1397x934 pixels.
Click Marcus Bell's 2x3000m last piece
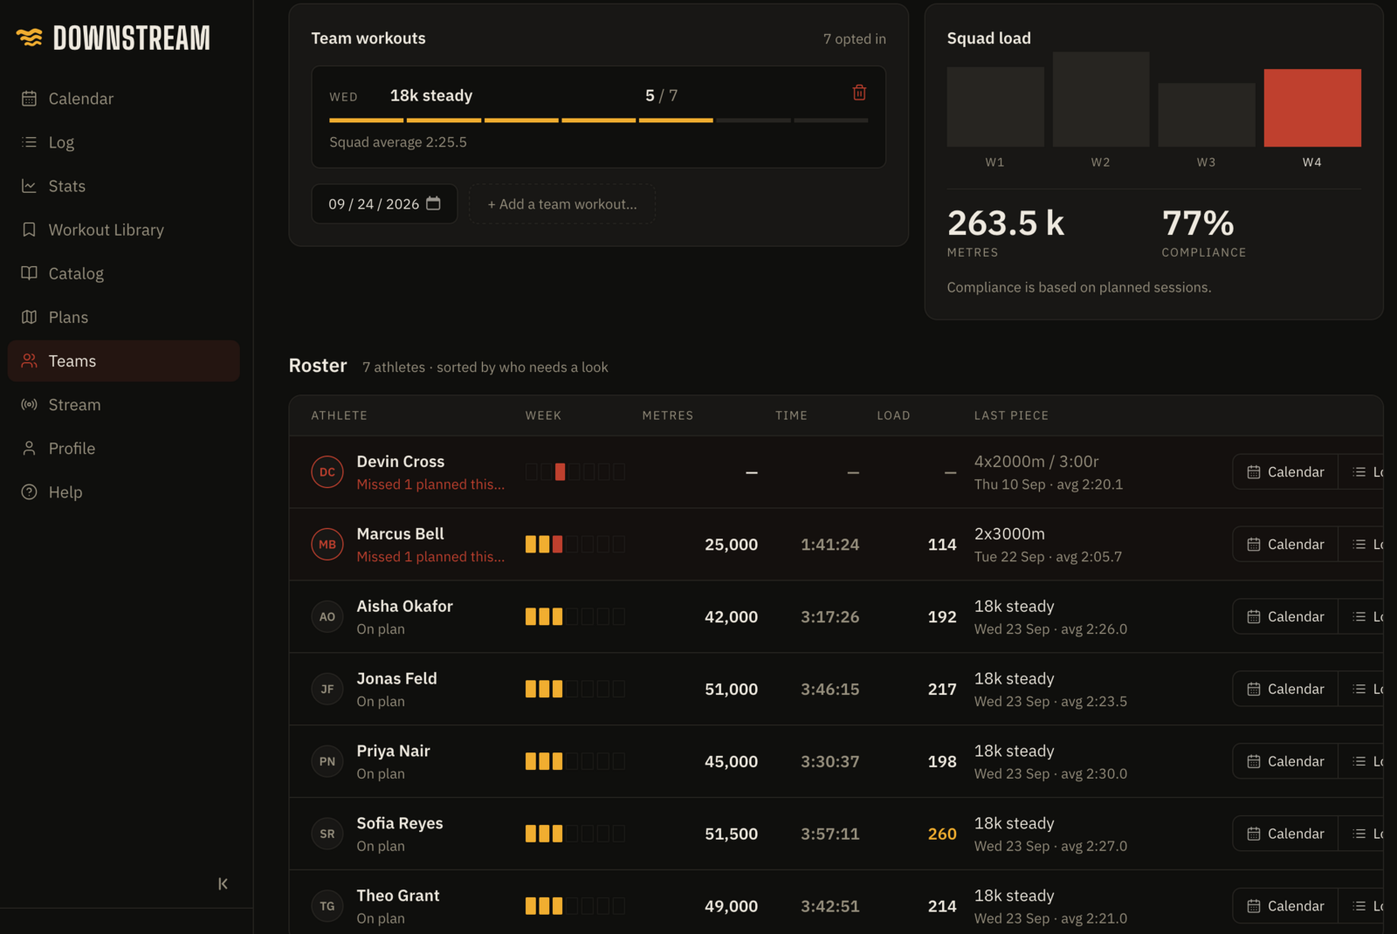click(1009, 533)
